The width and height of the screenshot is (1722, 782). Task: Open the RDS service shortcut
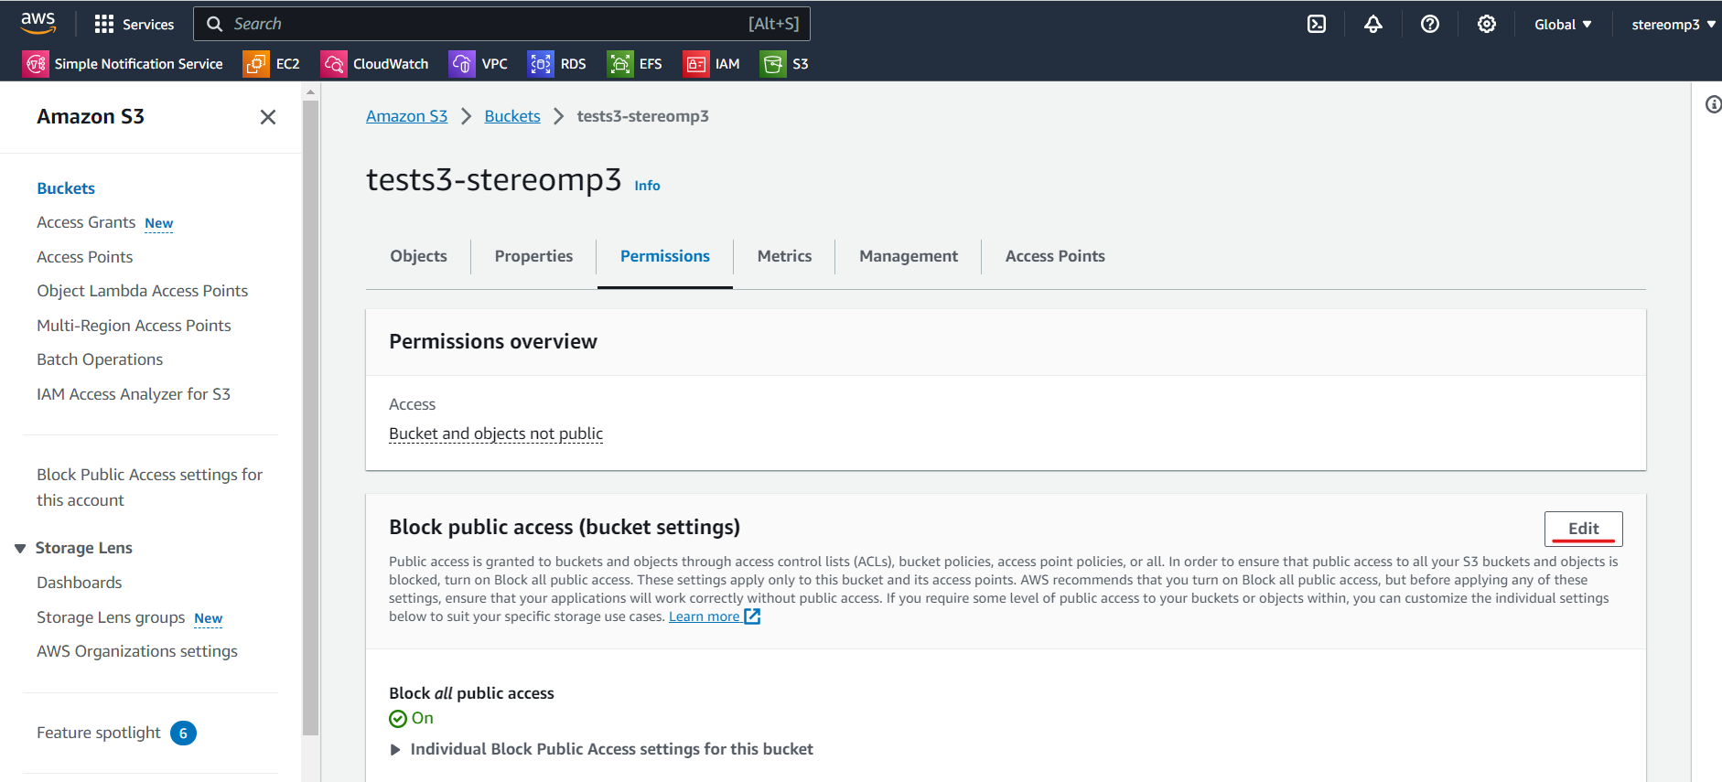557,64
